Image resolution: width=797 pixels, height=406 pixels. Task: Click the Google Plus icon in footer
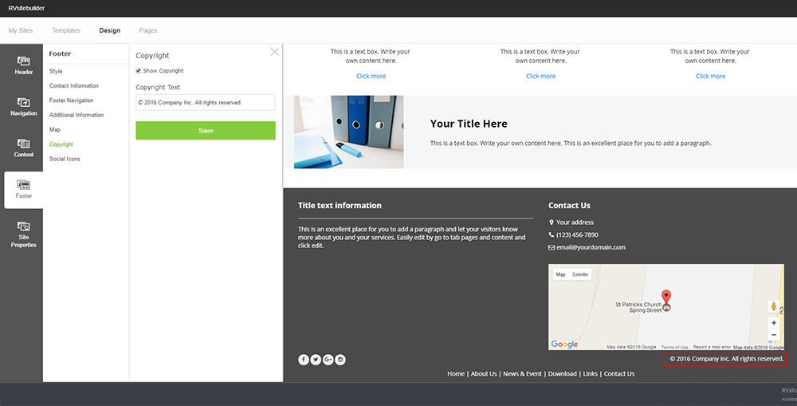(x=328, y=360)
